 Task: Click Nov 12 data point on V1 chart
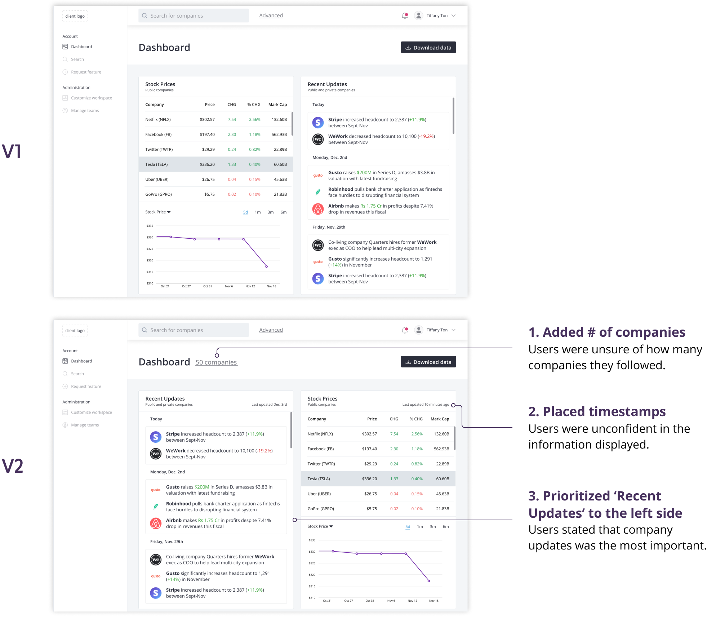point(244,239)
